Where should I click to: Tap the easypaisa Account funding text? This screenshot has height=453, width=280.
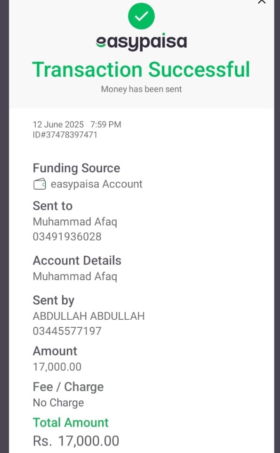[96, 184]
